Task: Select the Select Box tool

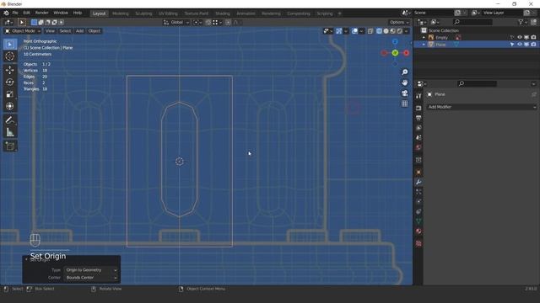Action: click(10, 45)
